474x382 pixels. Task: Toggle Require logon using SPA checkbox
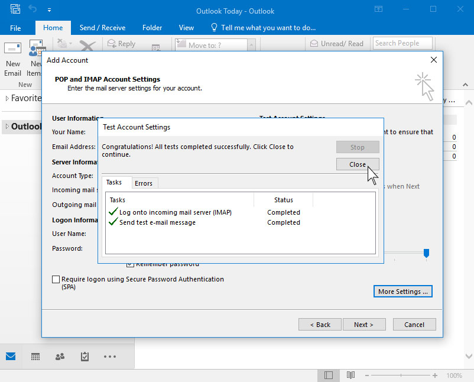coord(56,279)
